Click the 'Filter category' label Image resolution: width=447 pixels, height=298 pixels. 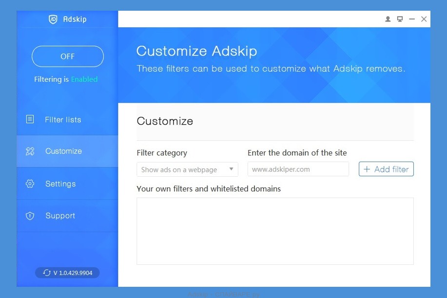click(162, 153)
